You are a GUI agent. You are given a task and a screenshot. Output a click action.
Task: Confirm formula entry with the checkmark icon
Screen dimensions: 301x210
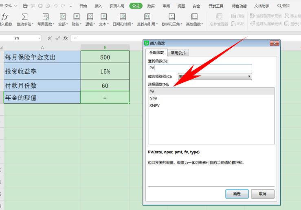[x=57, y=38]
